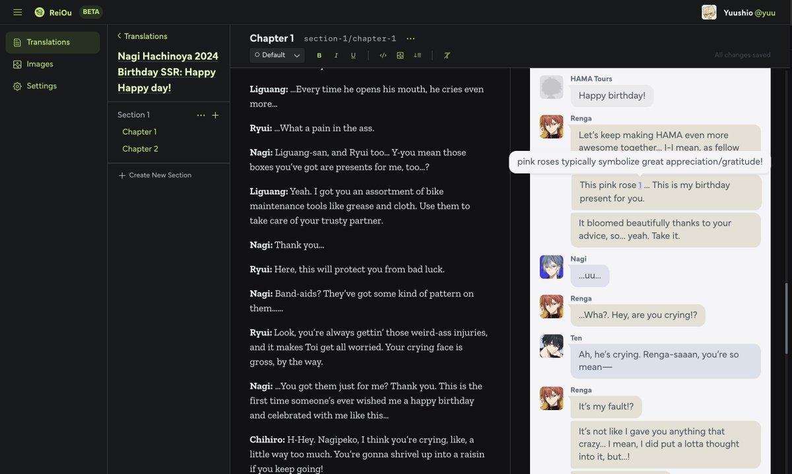Toggle italic formatting
The width and height of the screenshot is (792, 474).
point(336,55)
